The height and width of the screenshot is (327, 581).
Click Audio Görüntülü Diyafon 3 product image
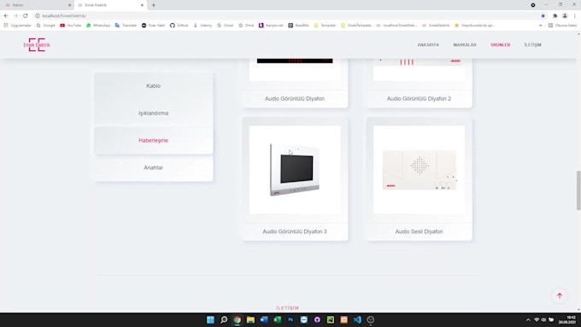[295, 170]
